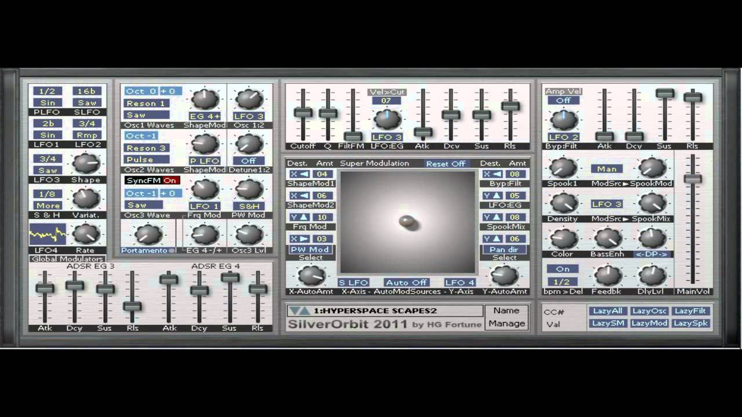This screenshot has height=417, width=742.
Task: Click the LazySpk button
Action: (691, 323)
